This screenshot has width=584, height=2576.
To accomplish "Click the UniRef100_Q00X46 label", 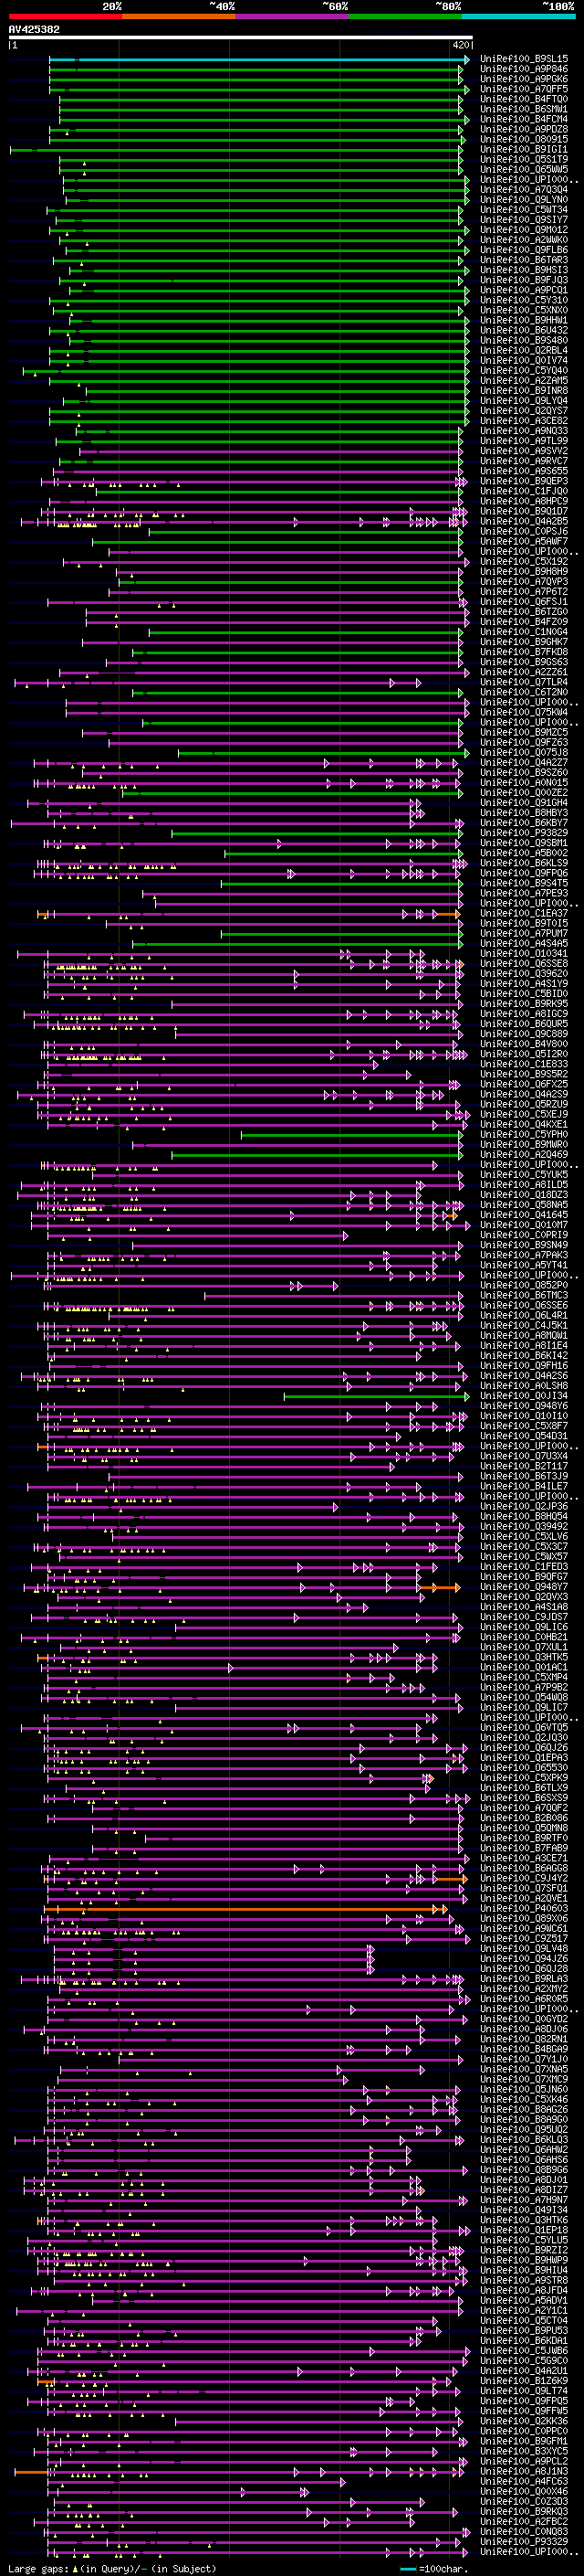I will (x=524, y=2491).
